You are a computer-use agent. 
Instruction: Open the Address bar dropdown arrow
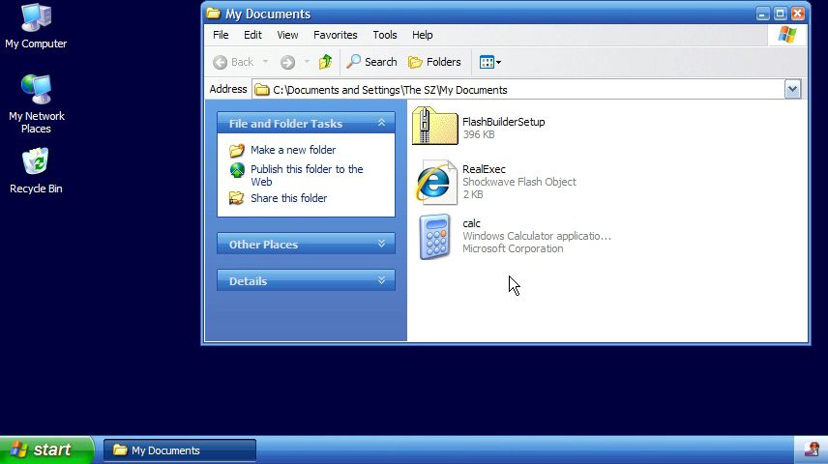(793, 90)
